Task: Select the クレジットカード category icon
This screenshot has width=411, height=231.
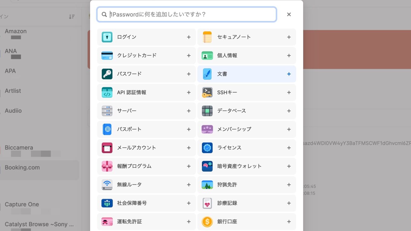Action: pos(107,55)
